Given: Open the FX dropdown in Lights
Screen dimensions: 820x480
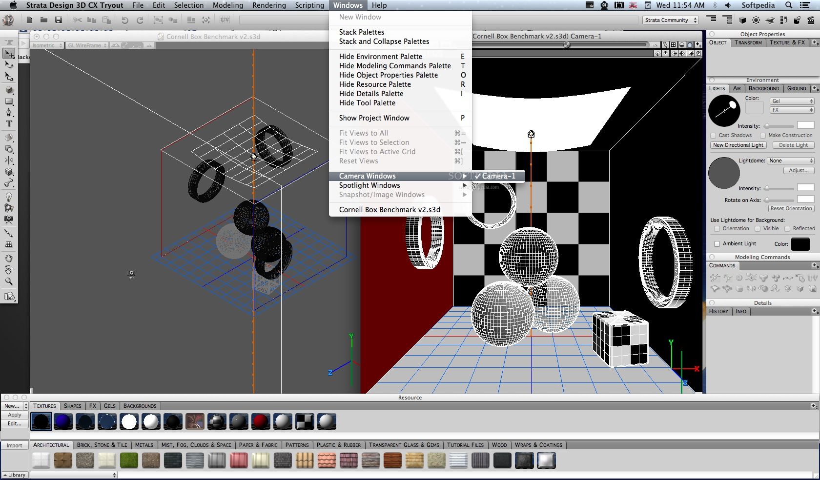Looking at the screenshot, I should [792, 110].
